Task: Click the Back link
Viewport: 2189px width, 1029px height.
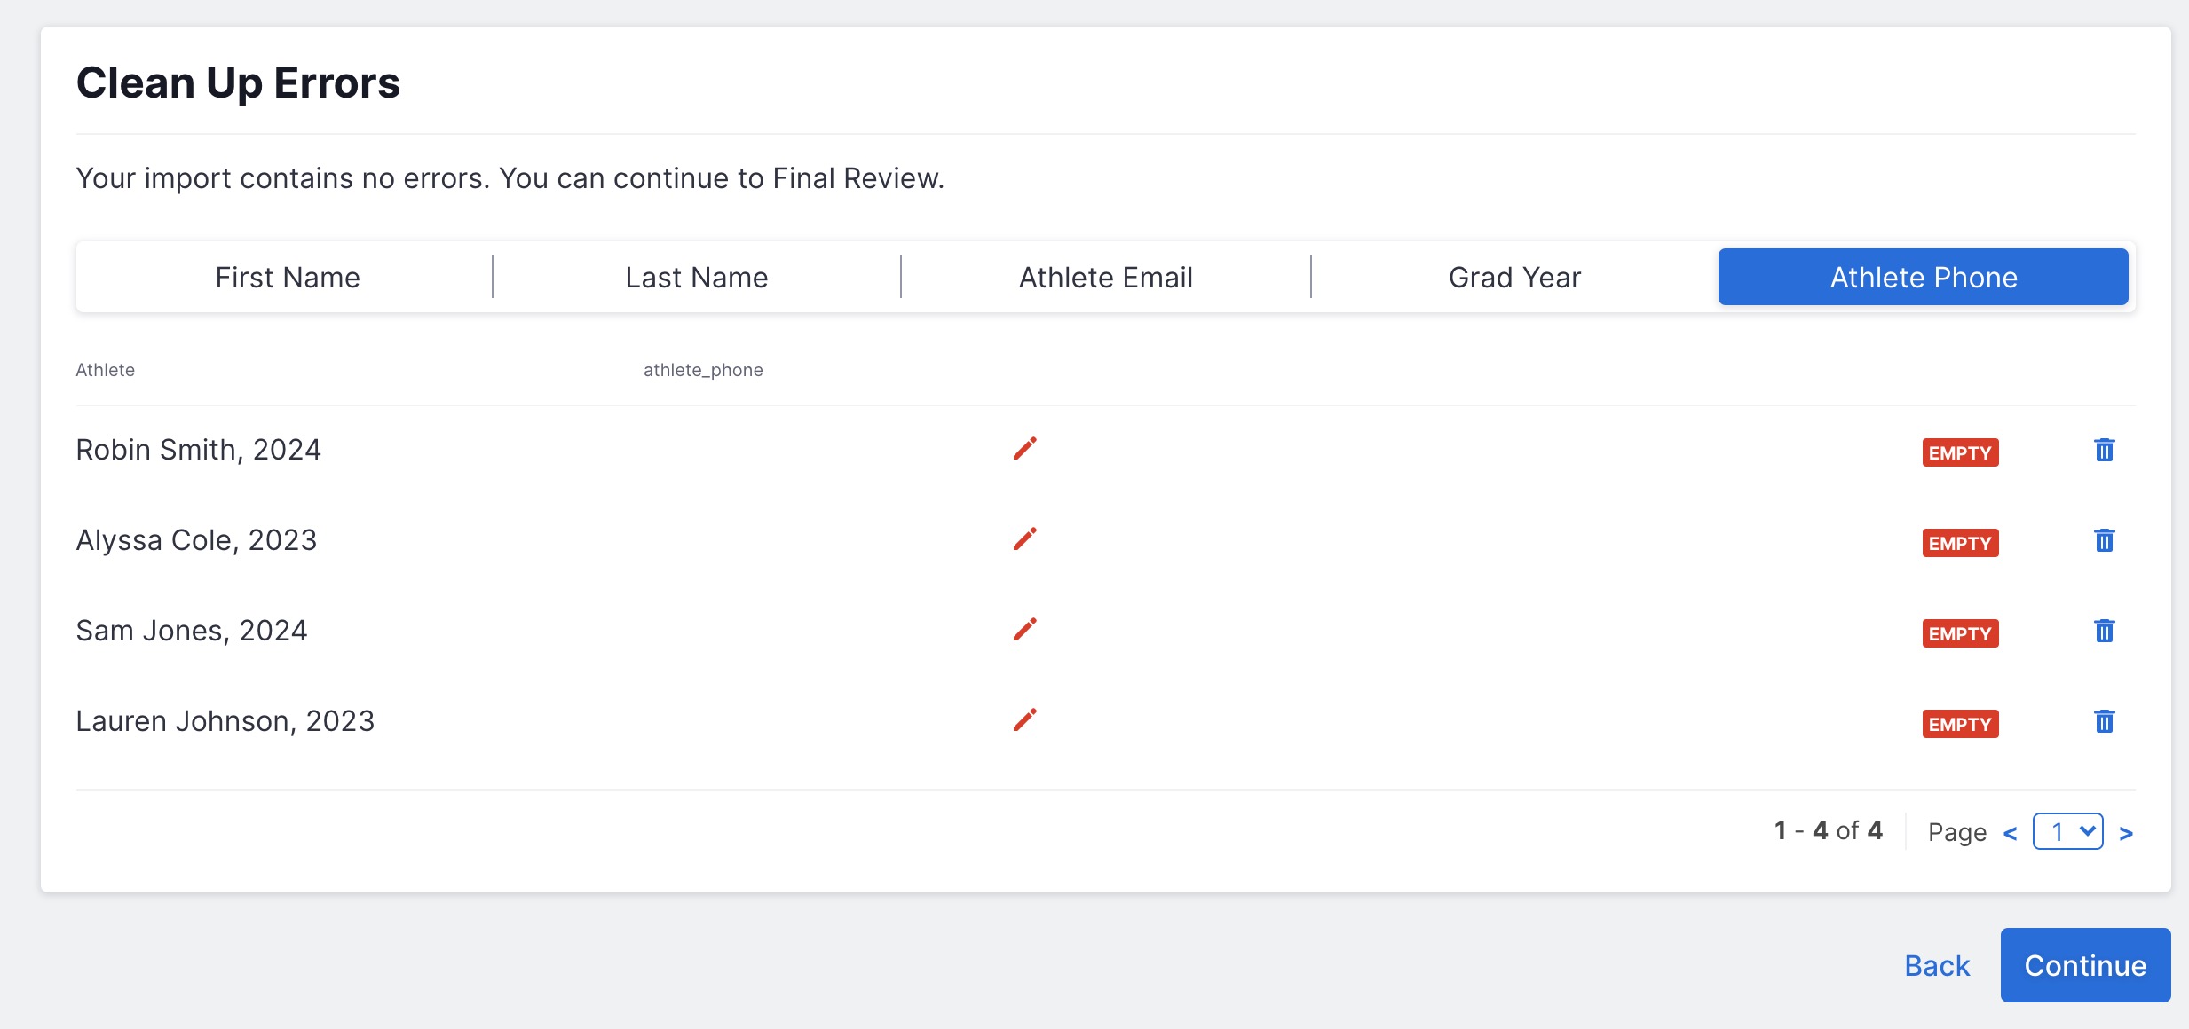Action: tap(1937, 966)
